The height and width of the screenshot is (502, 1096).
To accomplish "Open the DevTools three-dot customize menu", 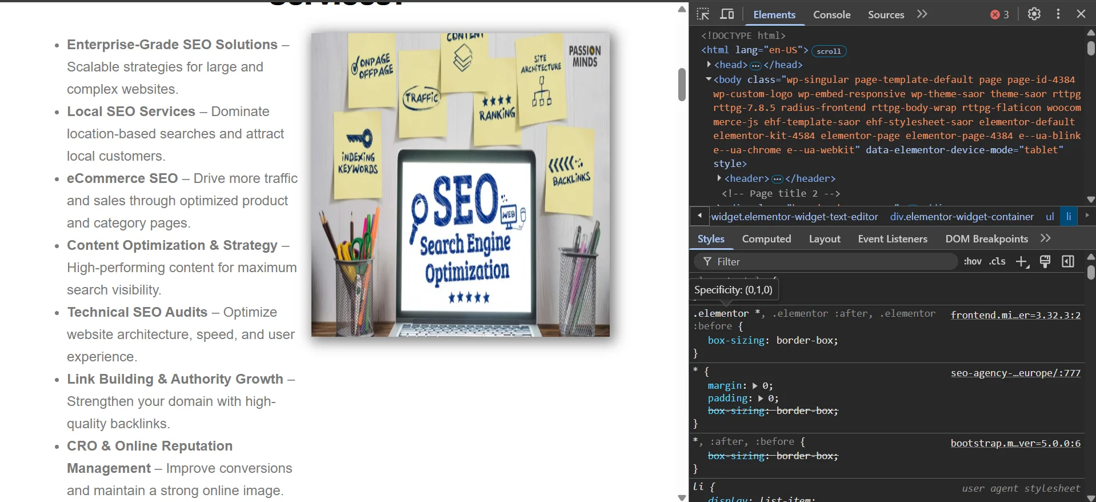I will pyautogui.click(x=1058, y=14).
